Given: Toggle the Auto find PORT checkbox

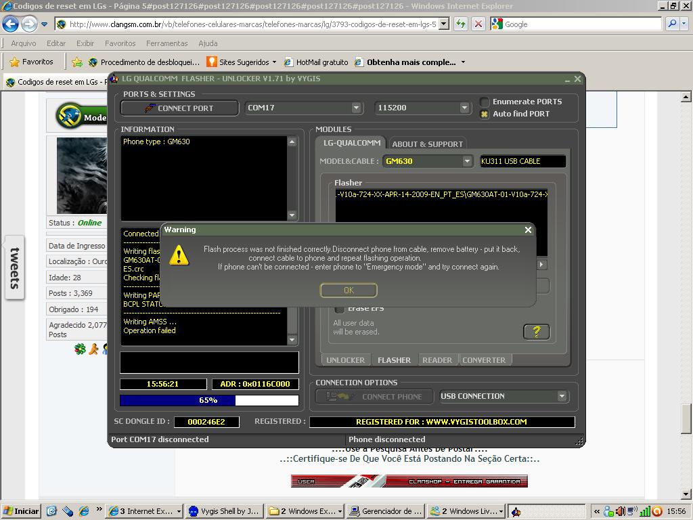Looking at the screenshot, I should pyautogui.click(x=485, y=114).
